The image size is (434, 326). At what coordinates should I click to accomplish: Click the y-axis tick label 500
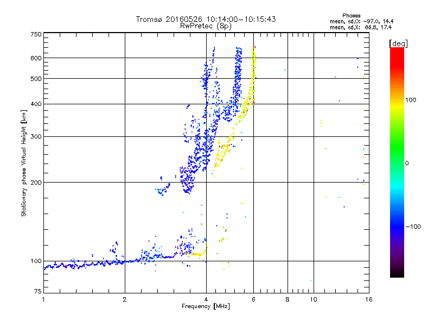click(x=36, y=79)
